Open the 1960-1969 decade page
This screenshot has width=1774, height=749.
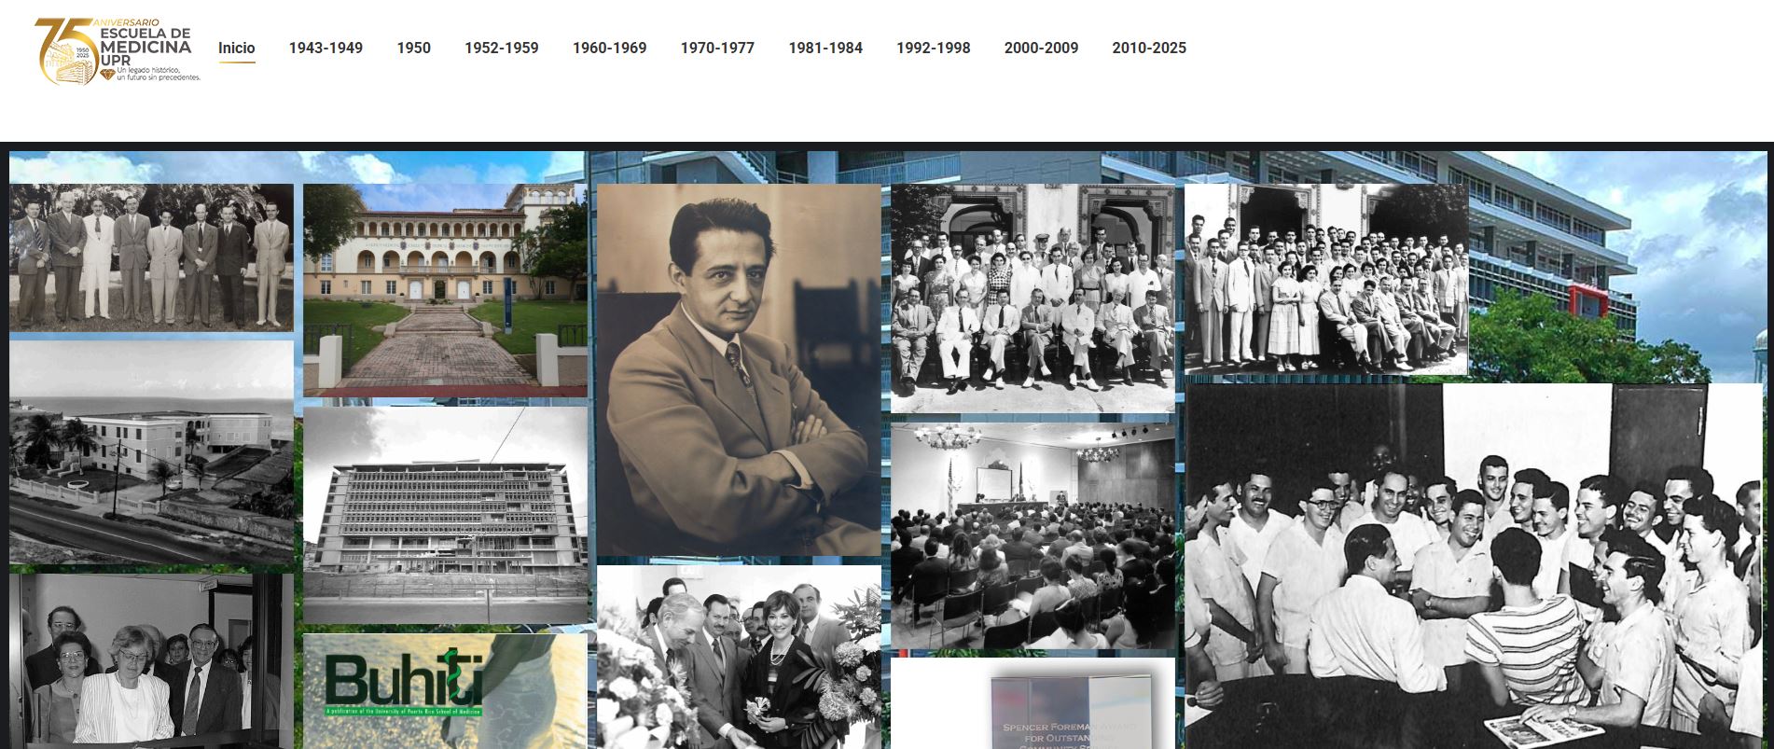[x=609, y=49]
